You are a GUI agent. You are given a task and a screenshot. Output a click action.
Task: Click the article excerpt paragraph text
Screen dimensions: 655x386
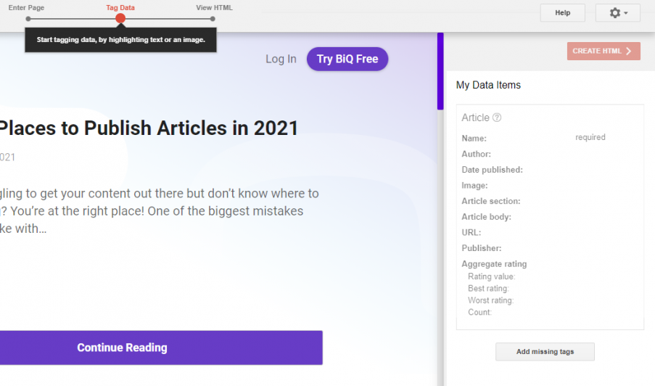pyautogui.click(x=159, y=211)
